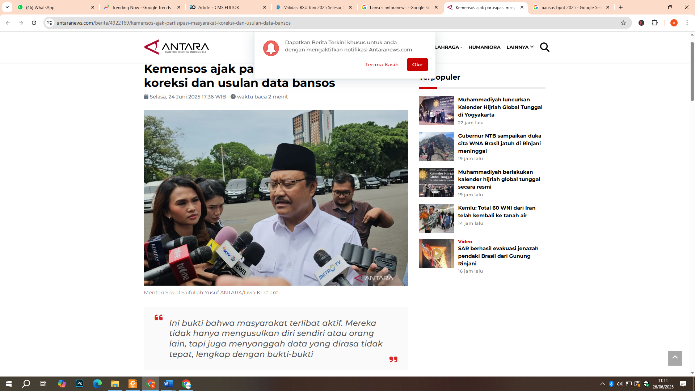Show hidden icons with tray chevron

point(602,384)
